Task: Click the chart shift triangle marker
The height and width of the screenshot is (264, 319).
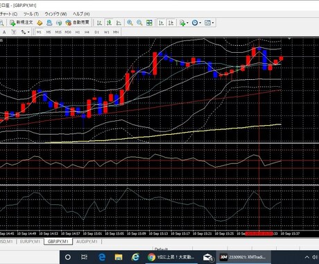Action: (x=289, y=39)
